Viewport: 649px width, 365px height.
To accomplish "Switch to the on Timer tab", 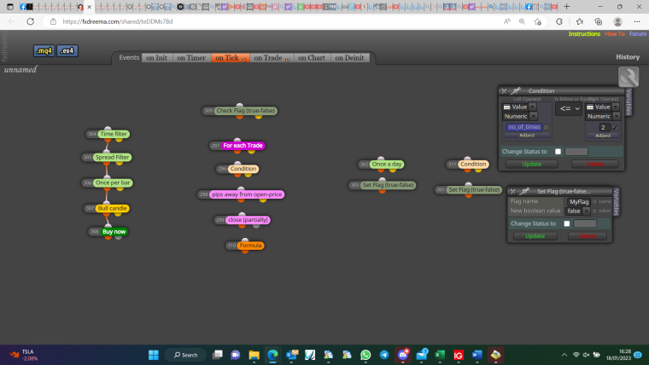I will [191, 58].
